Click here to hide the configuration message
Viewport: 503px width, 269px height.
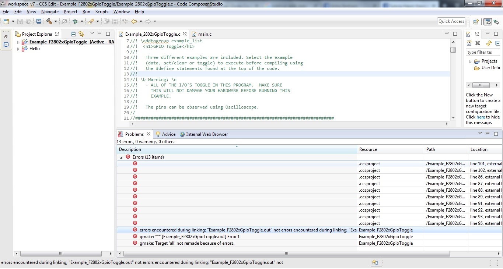click(x=480, y=117)
